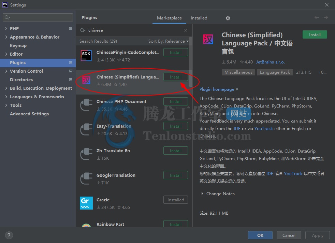Screen dimensions: 335x243
Task: Expand the Version Control node
Action: coord(6,71)
